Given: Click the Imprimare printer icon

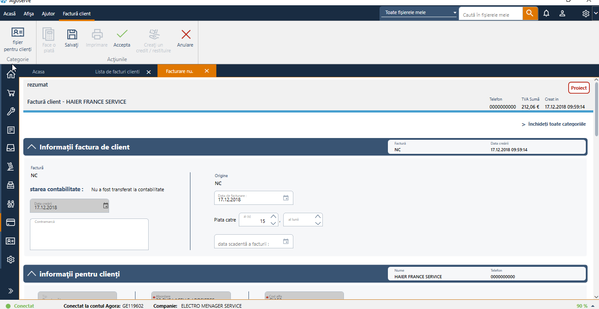Looking at the screenshot, I should (x=97, y=34).
